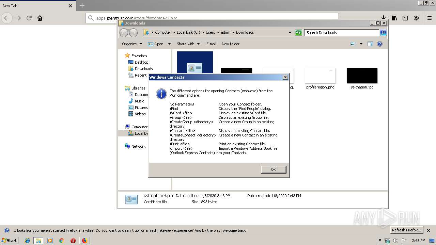Open Share with menu
The height and width of the screenshot is (245, 436).
188,44
